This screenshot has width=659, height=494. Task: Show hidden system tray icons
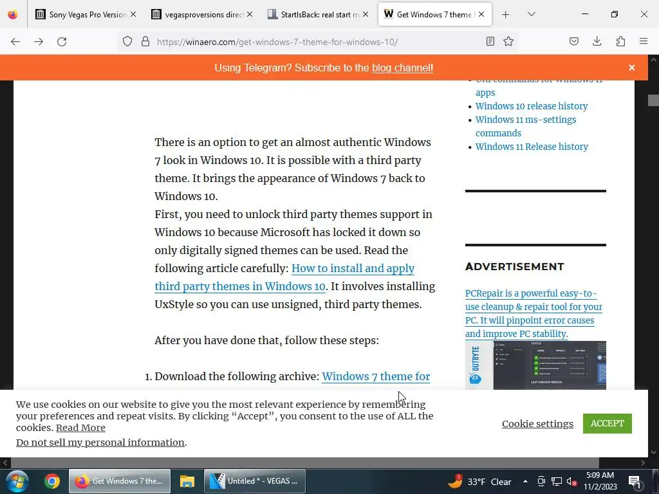click(x=525, y=481)
